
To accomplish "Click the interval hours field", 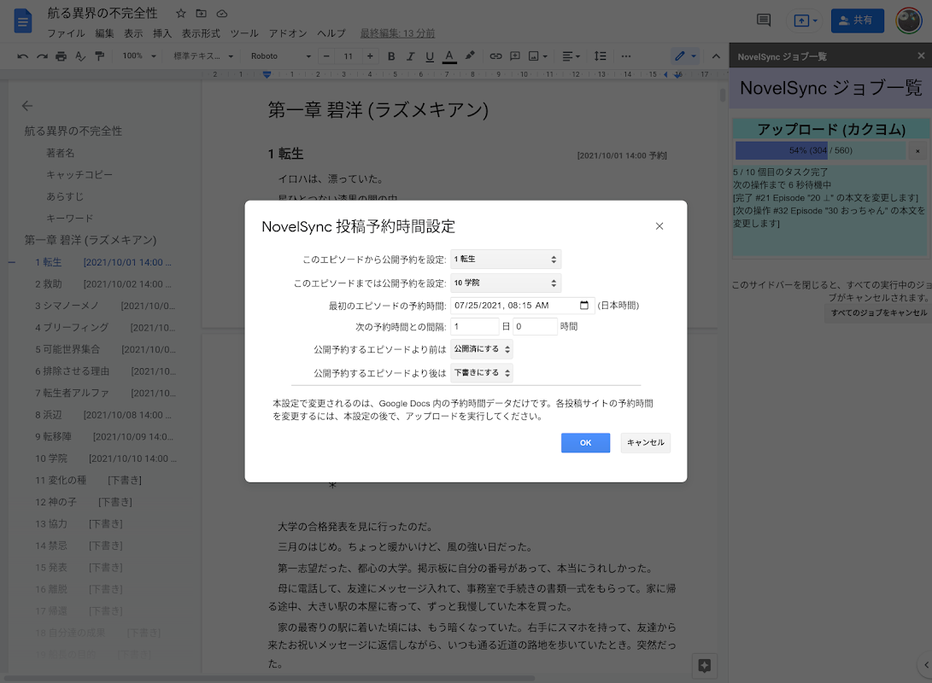I will (535, 327).
